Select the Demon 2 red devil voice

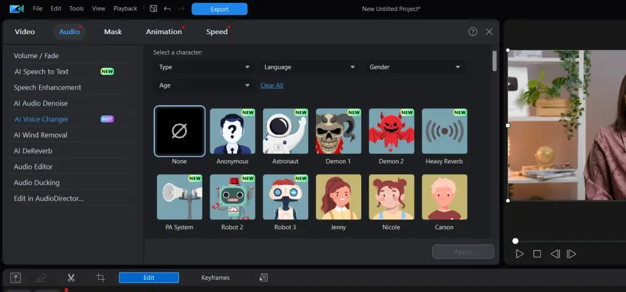coord(392,131)
